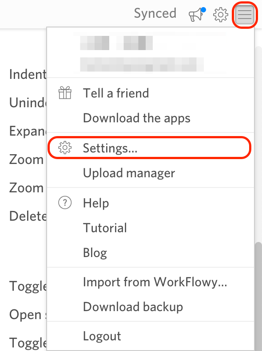Viewport: 262px width, 351px height.
Task: Choose the Tutorial menu entry
Action: pos(105,228)
